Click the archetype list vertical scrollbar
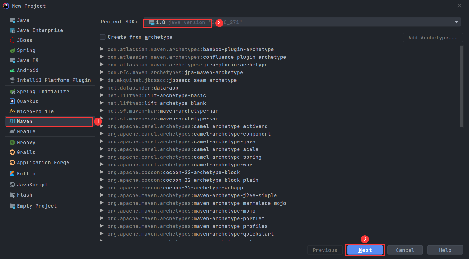The image size is (469, 259). tap(461, 86)
